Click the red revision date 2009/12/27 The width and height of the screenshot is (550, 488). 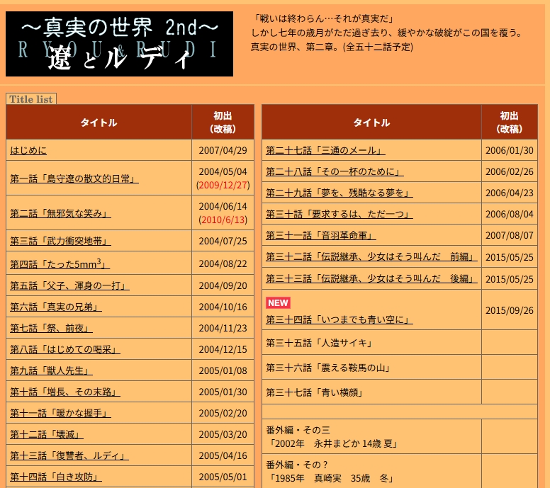click(x=223, y=185)
